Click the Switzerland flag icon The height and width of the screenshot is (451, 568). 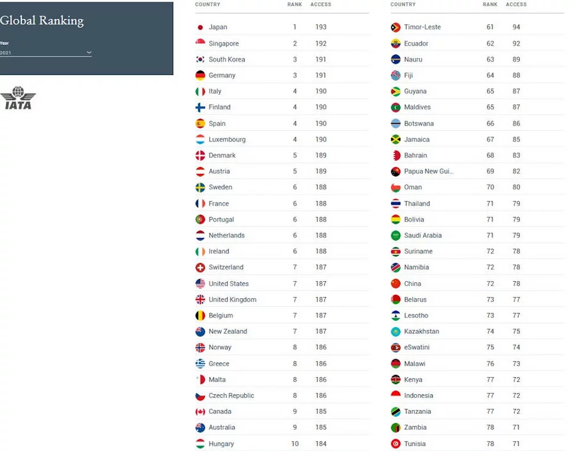click(x=200, y=268)
